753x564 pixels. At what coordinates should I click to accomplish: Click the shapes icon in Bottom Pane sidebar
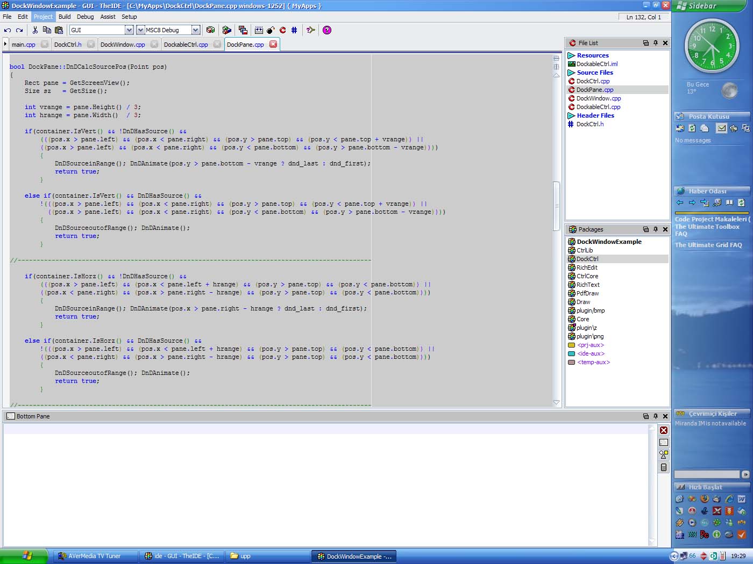(x=664, y=454)
